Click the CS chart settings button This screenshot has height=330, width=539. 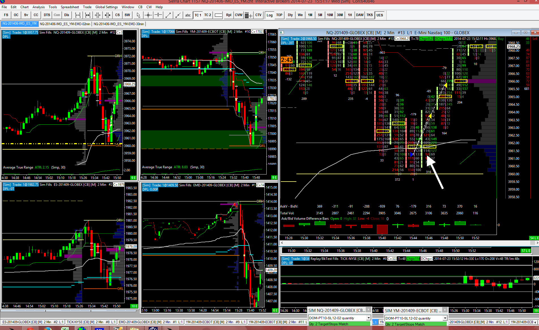[117, 15]
